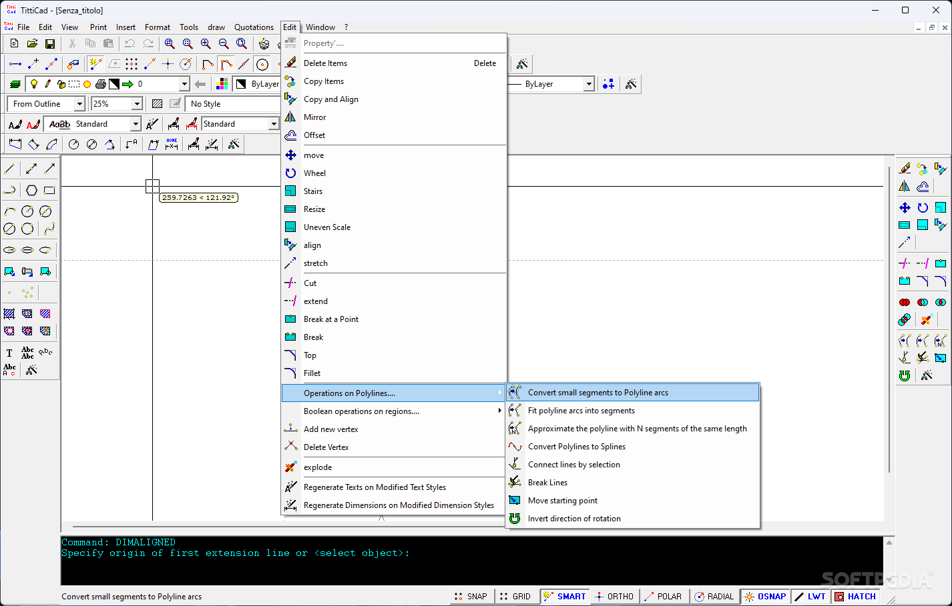
Task: Select Convert Polylines to Splines
Action: point(633,447)
